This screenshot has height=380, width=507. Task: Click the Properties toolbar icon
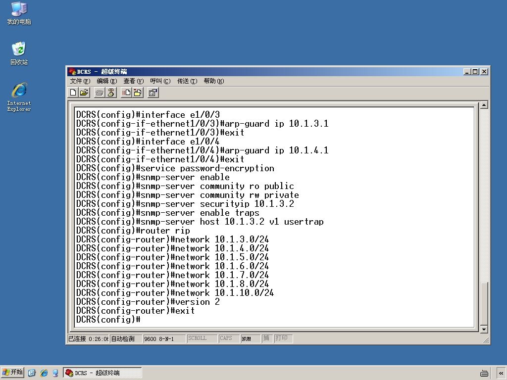(153, 93)
